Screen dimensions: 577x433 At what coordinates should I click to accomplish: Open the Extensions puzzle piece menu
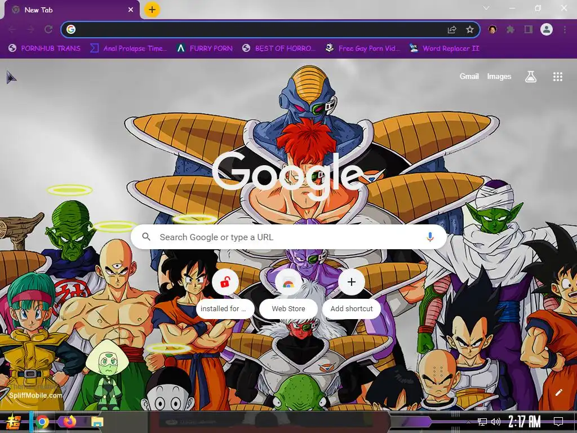[511, 29]
